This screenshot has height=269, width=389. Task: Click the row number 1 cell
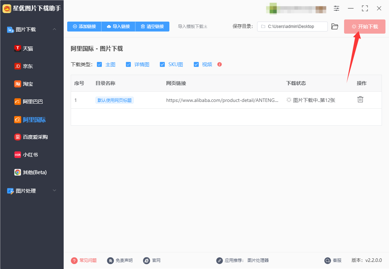tap(75, 101)
